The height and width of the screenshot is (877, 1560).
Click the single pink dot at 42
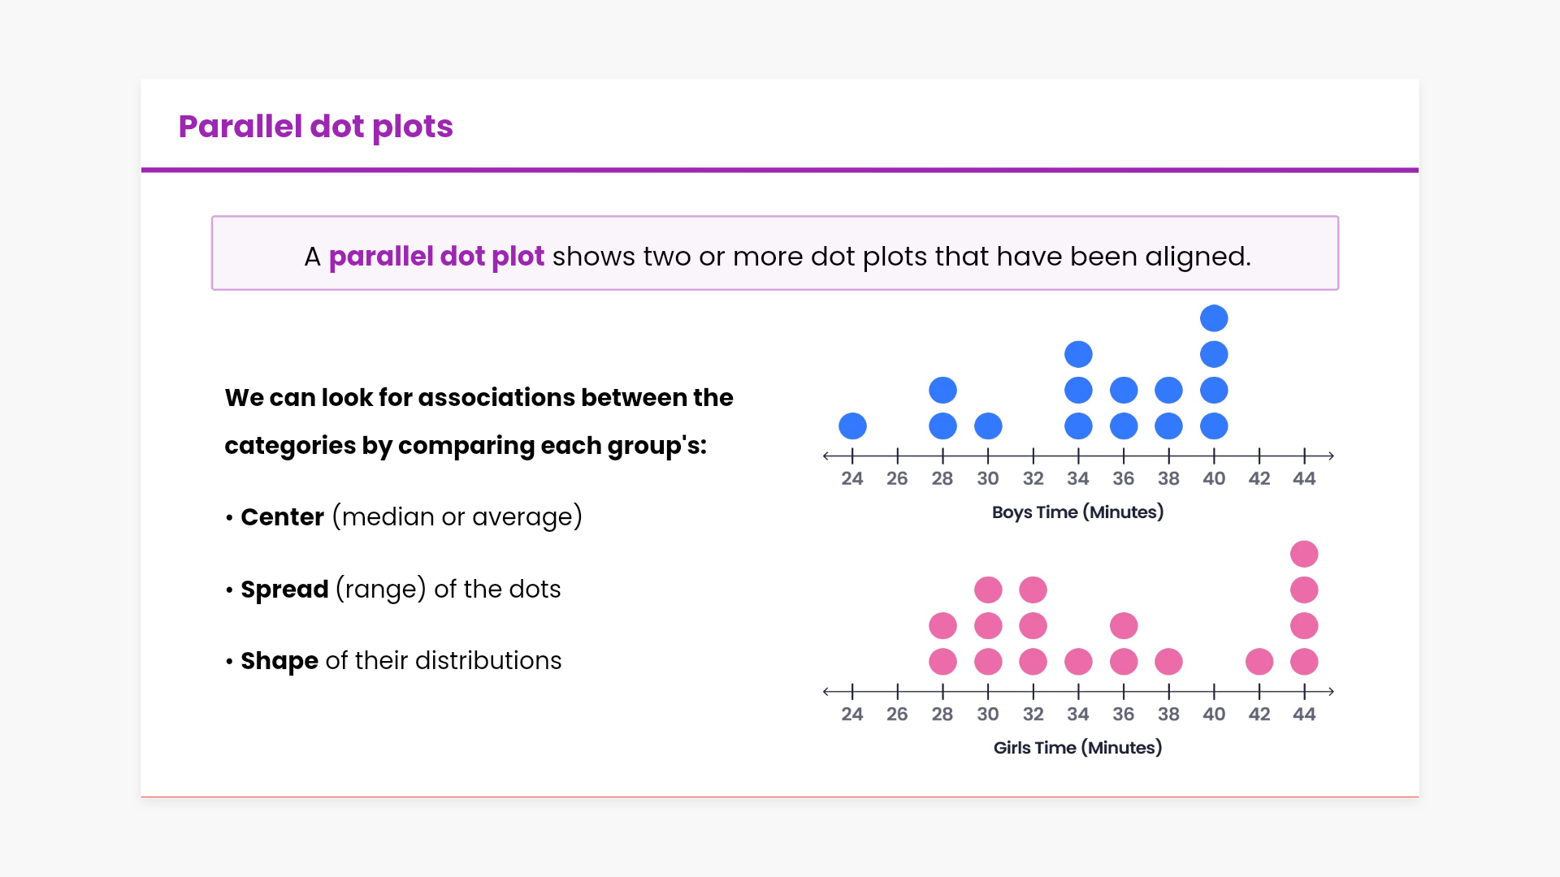coord(1259,662)
